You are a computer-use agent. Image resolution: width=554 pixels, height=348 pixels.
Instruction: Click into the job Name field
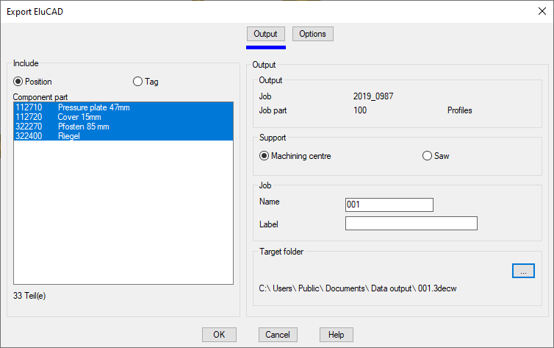[x=389, y=205]
